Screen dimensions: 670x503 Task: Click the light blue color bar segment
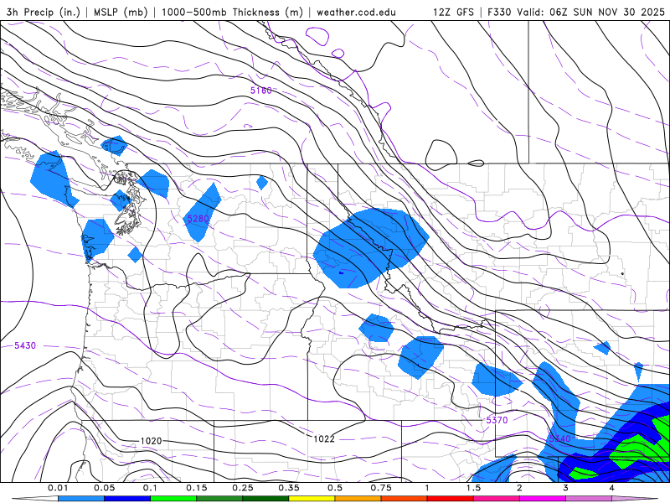click(x=81, y=499)
